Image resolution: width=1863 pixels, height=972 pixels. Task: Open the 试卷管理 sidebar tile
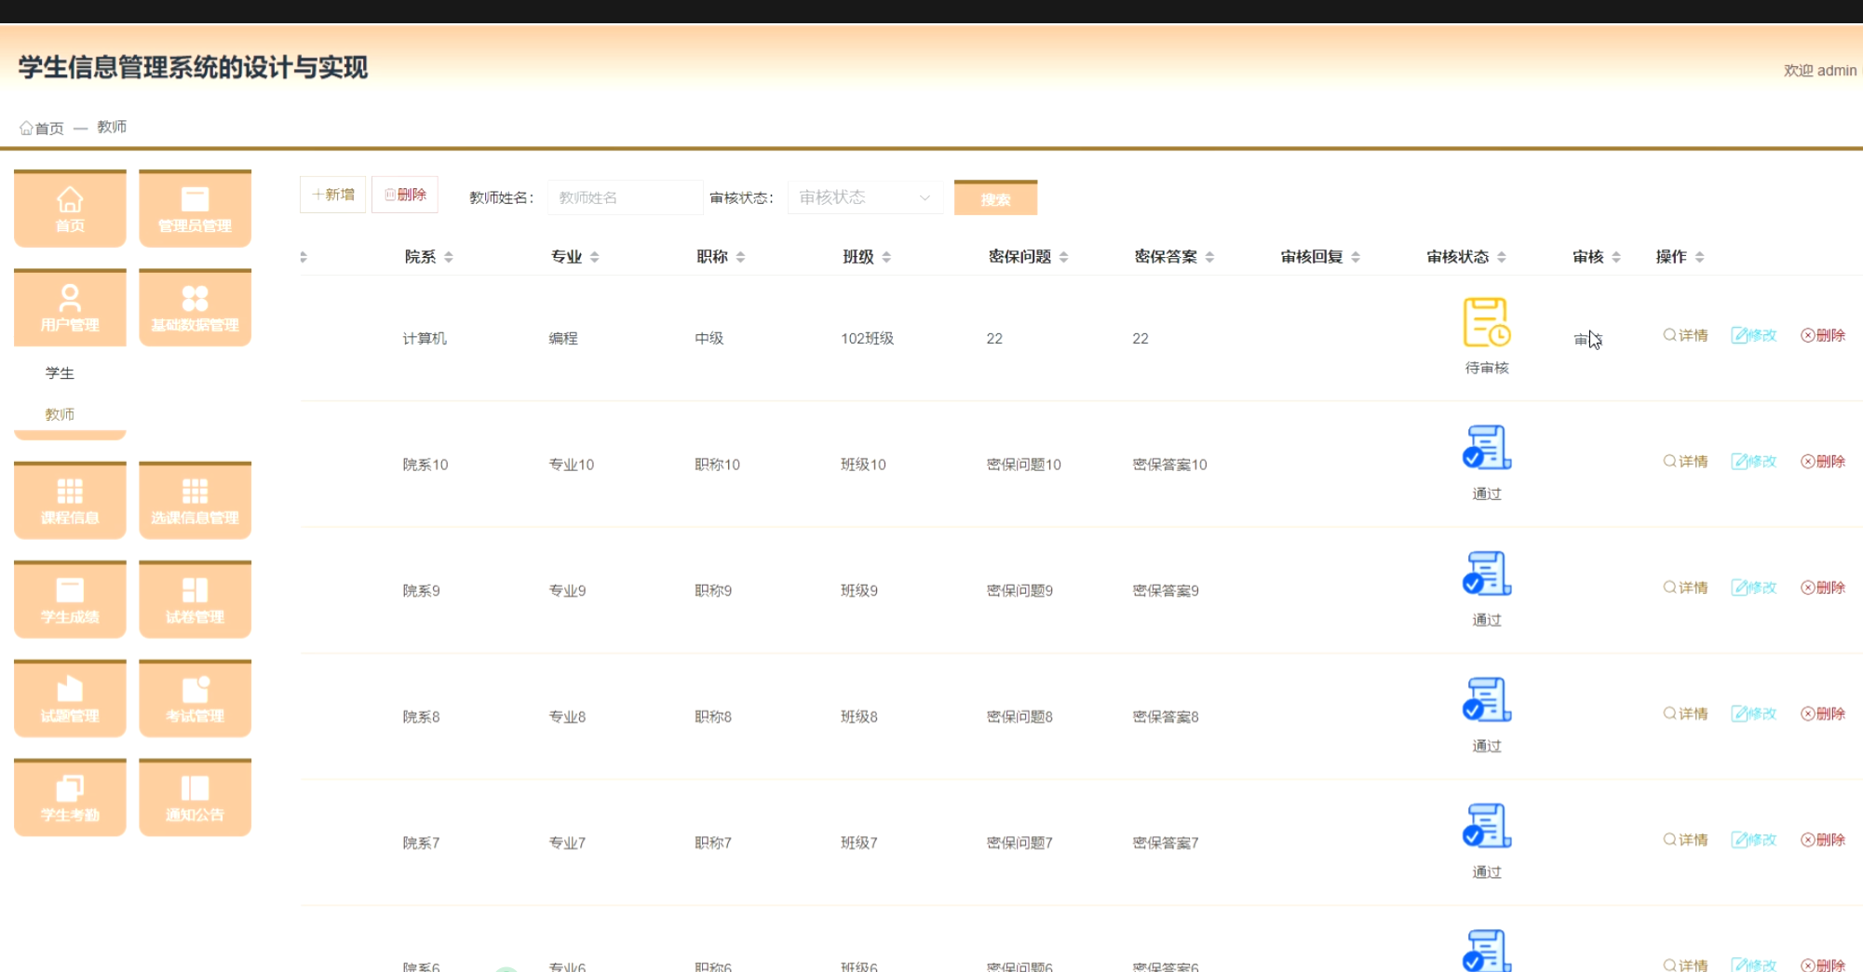point(195,601)
